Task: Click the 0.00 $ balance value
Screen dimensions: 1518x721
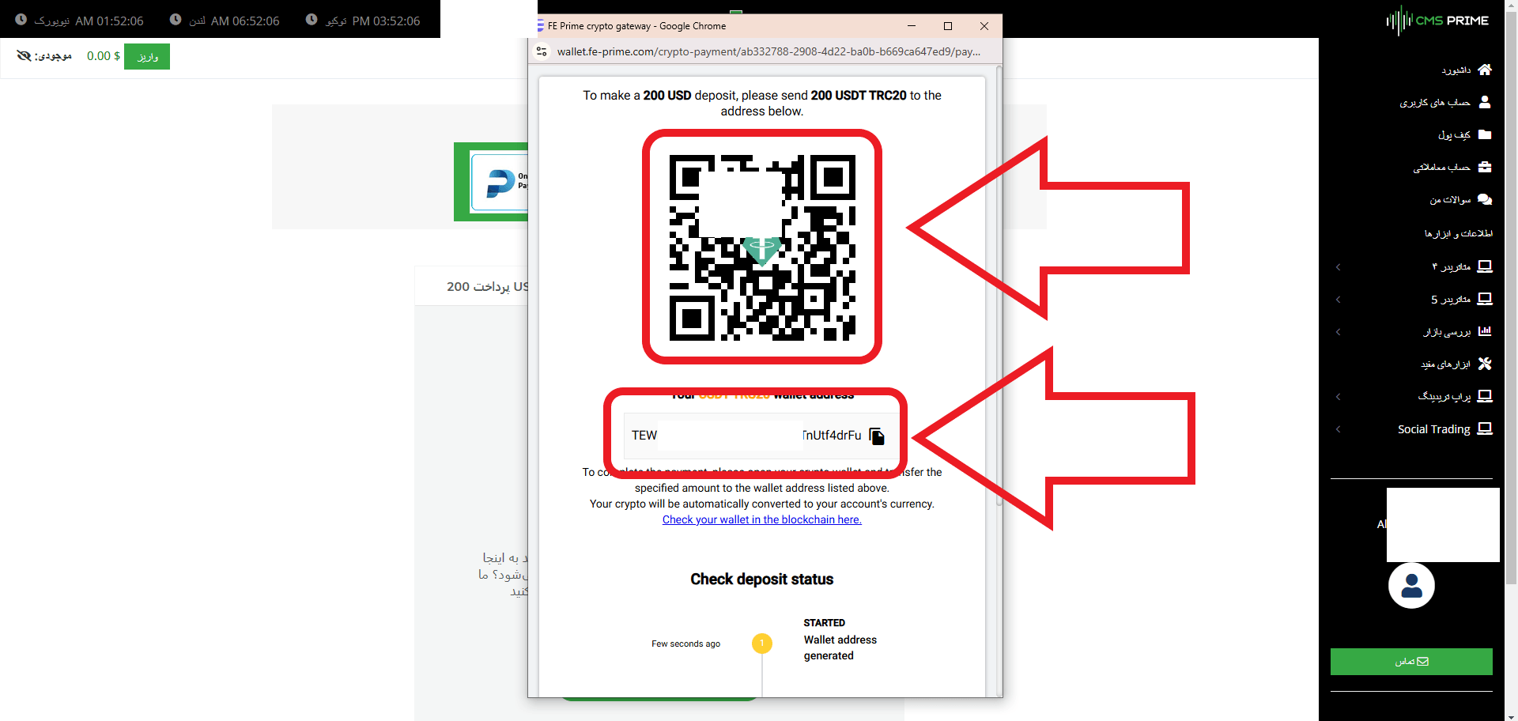Action: (104, 56)
